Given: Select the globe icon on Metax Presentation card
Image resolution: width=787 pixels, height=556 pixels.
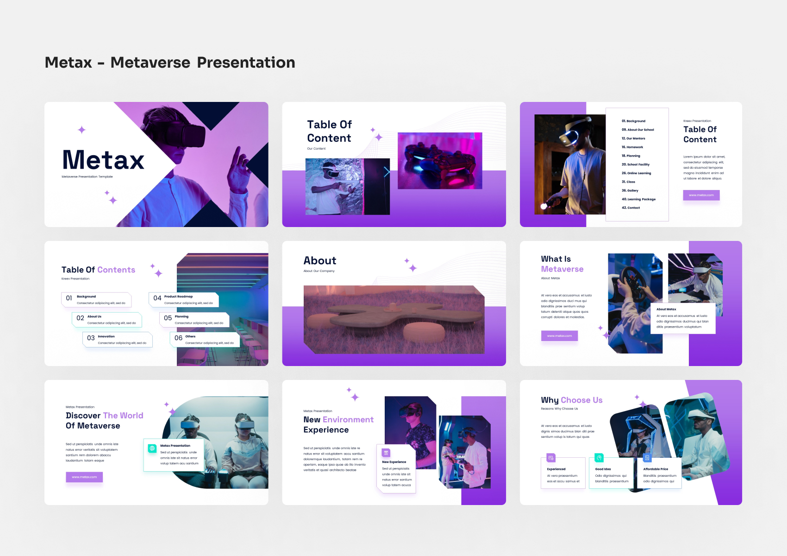Looking at the screenshot, I should point(152,448).
